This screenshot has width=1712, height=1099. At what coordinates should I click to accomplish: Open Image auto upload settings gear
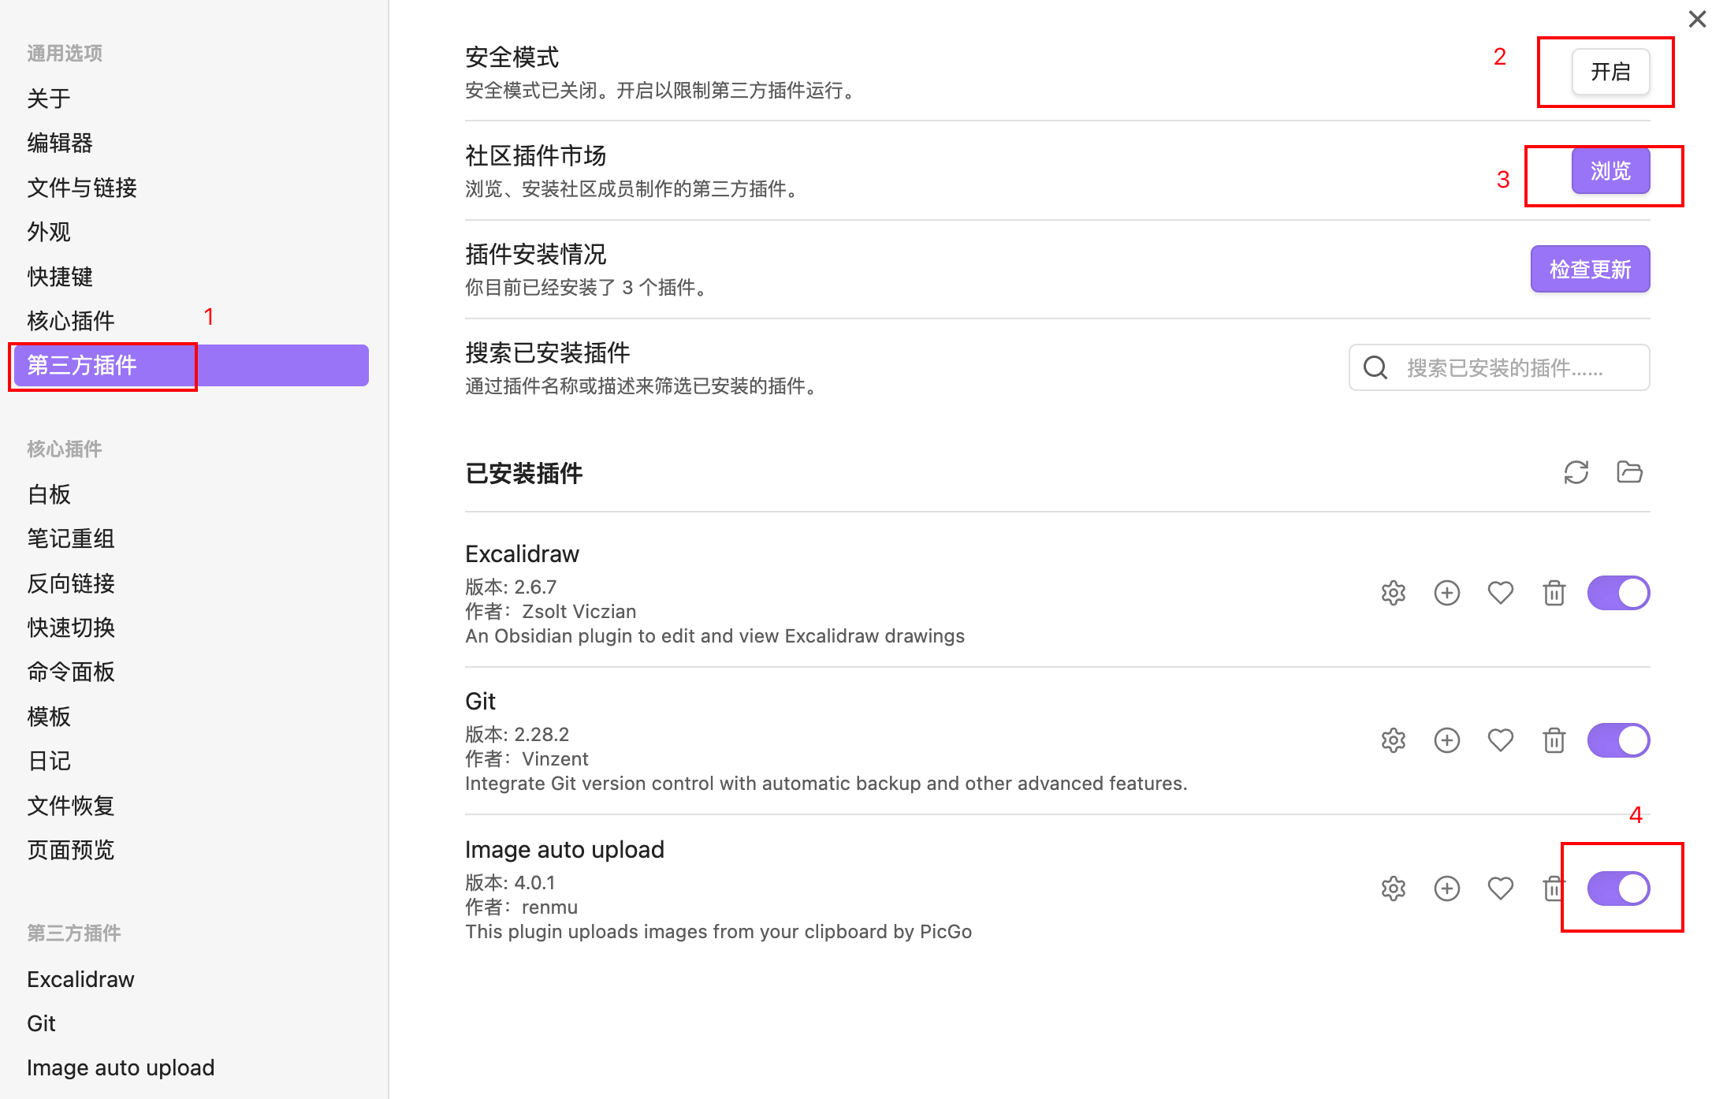tap(1393, 889)
